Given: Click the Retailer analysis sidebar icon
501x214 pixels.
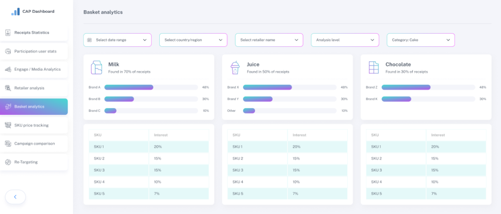Looking at the screenshot, I should [8, 88].
